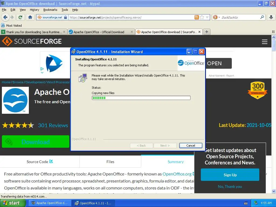Click the Sign Up button

(230, 175)
